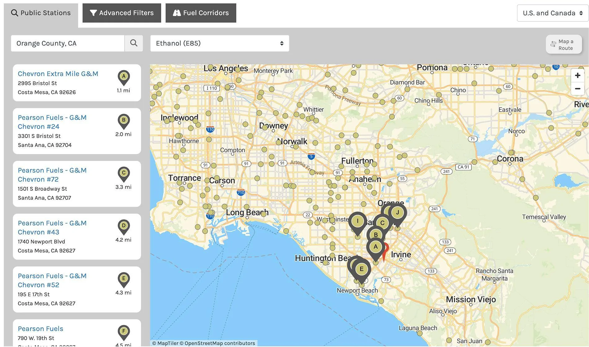The height and width of the screenshot is (347, 589).
Task: Open Pearson Fuels - G&M Chevron #24 link
Action: (52, 122)
